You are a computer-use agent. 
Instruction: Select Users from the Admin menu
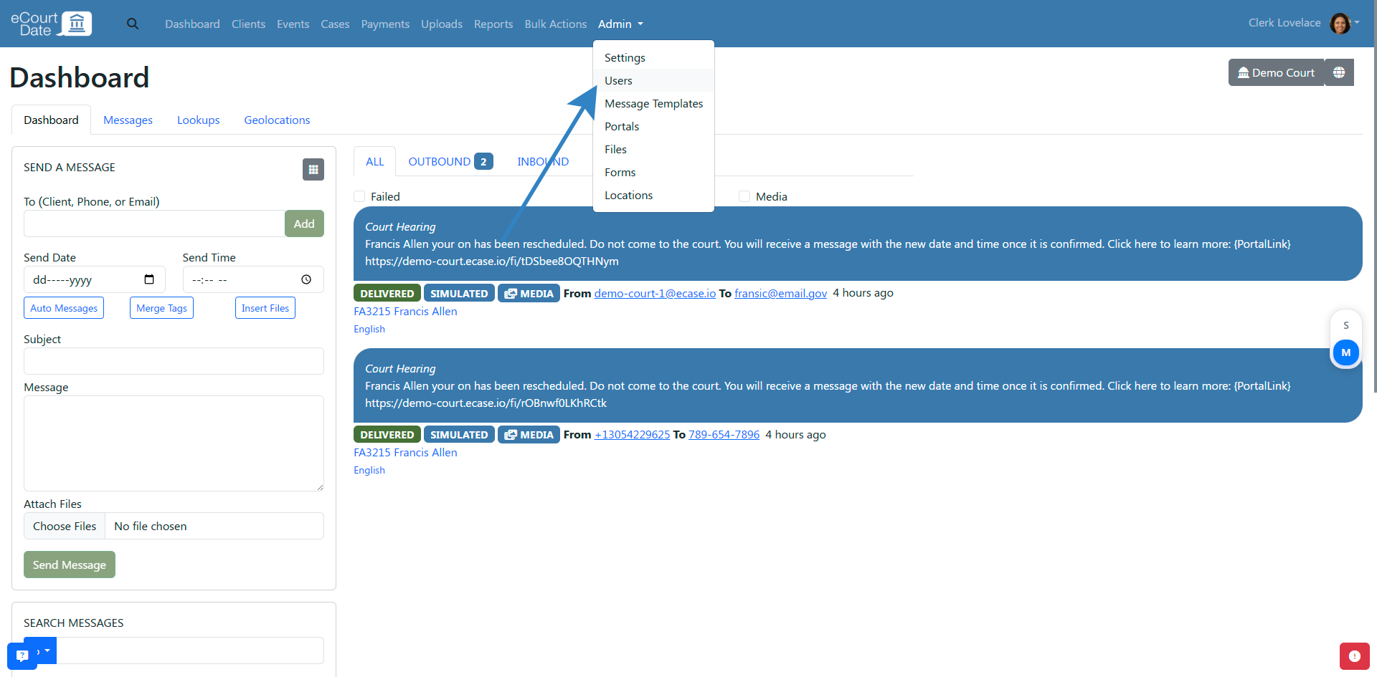653,80
